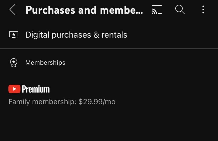The image size is (218, 141).
Task: Tap the star inside the TV icon
Action: coord(14,34)
